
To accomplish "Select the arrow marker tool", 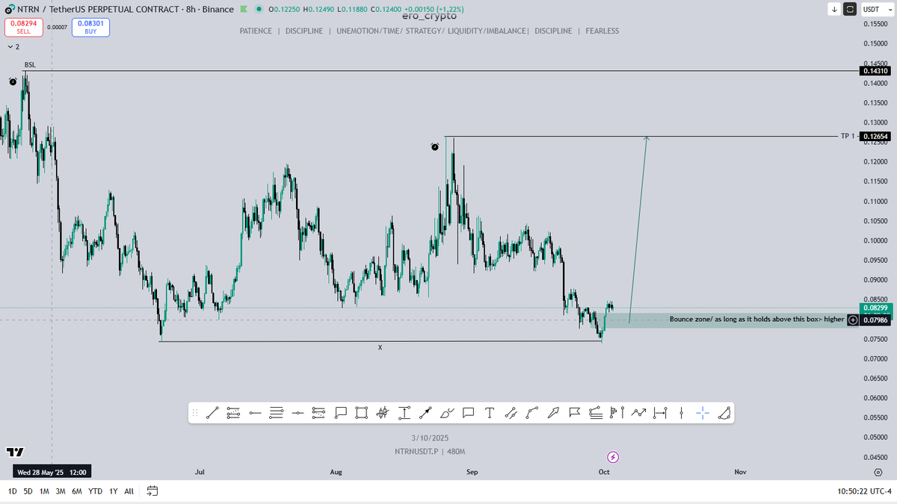I will tap(553, 412).
